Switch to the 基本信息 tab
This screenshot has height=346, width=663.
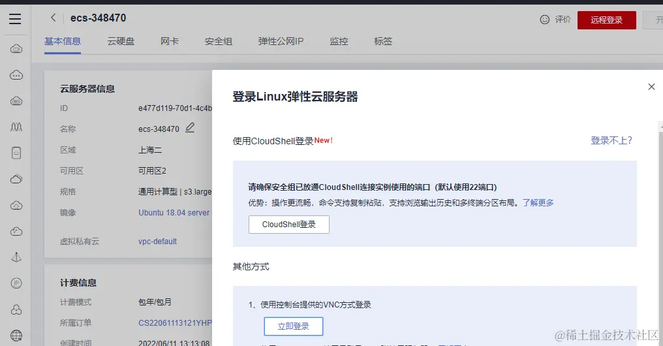click(x=63, y=41)
